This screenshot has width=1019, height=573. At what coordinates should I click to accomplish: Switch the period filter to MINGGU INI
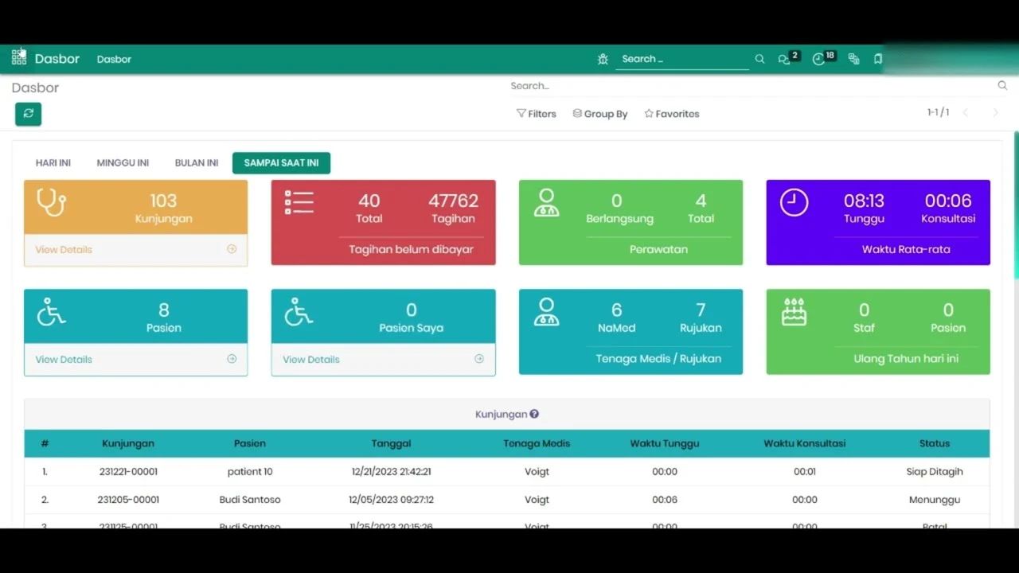122,162
